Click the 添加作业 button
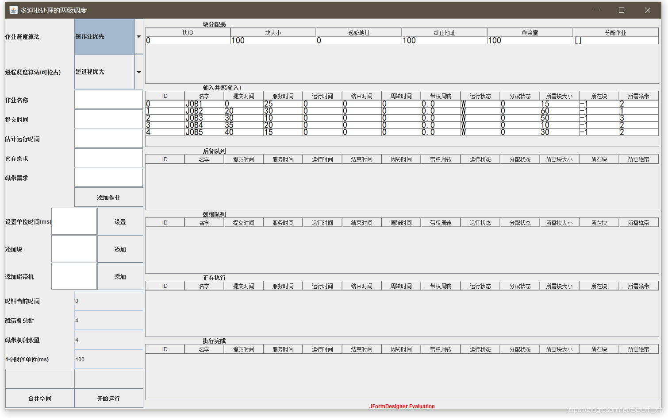 [109, 197]
